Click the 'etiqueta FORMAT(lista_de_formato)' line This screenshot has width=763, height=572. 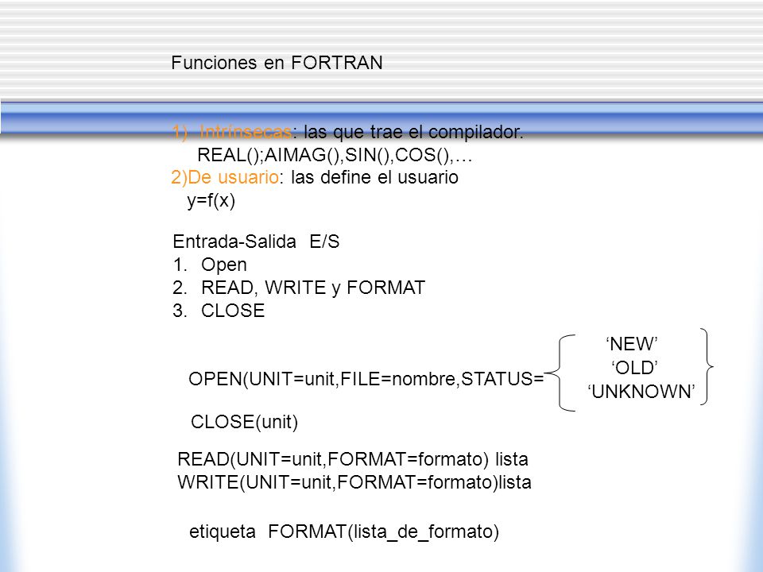344,531
